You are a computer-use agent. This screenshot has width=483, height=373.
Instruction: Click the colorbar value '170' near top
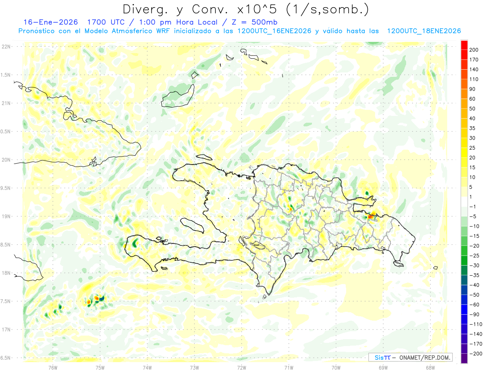pyautogui.click(x=474, y=60)
